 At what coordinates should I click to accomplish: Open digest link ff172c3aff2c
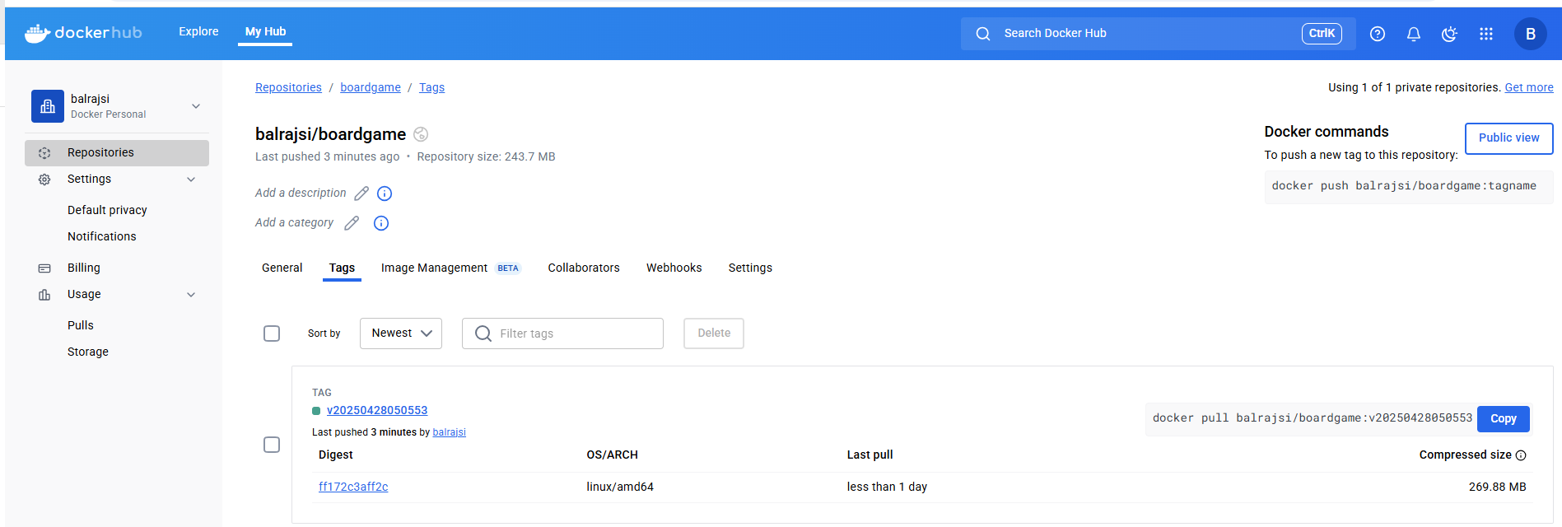click(x=353, y=487)
